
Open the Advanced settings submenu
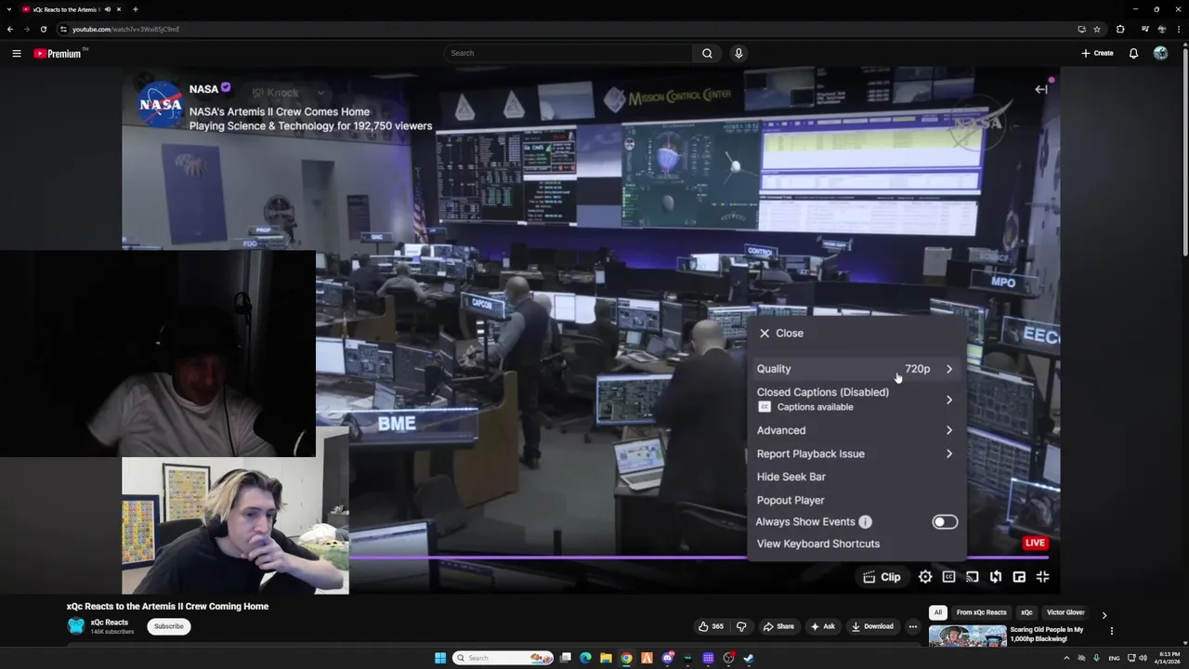[856, 430]
